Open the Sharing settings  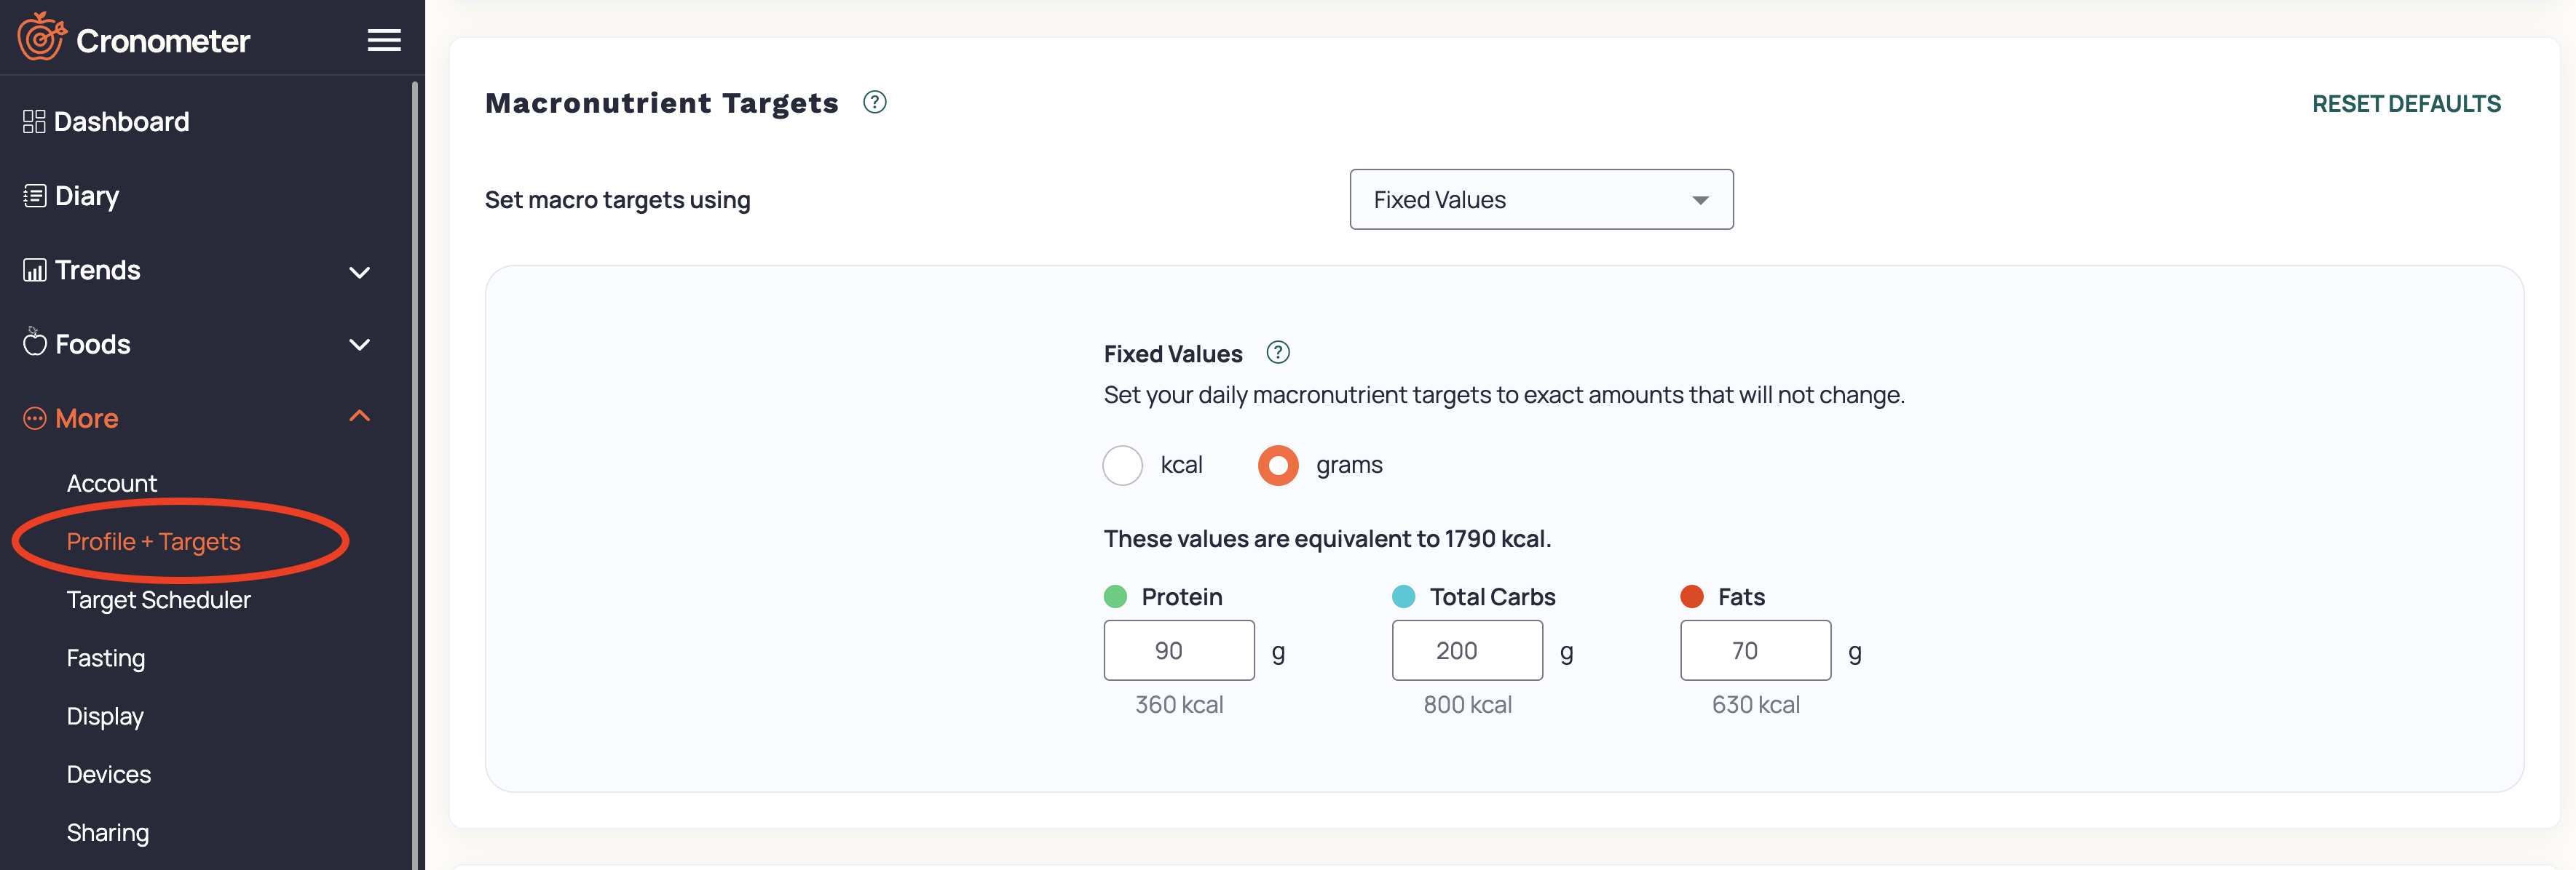[x=107, y=831]
